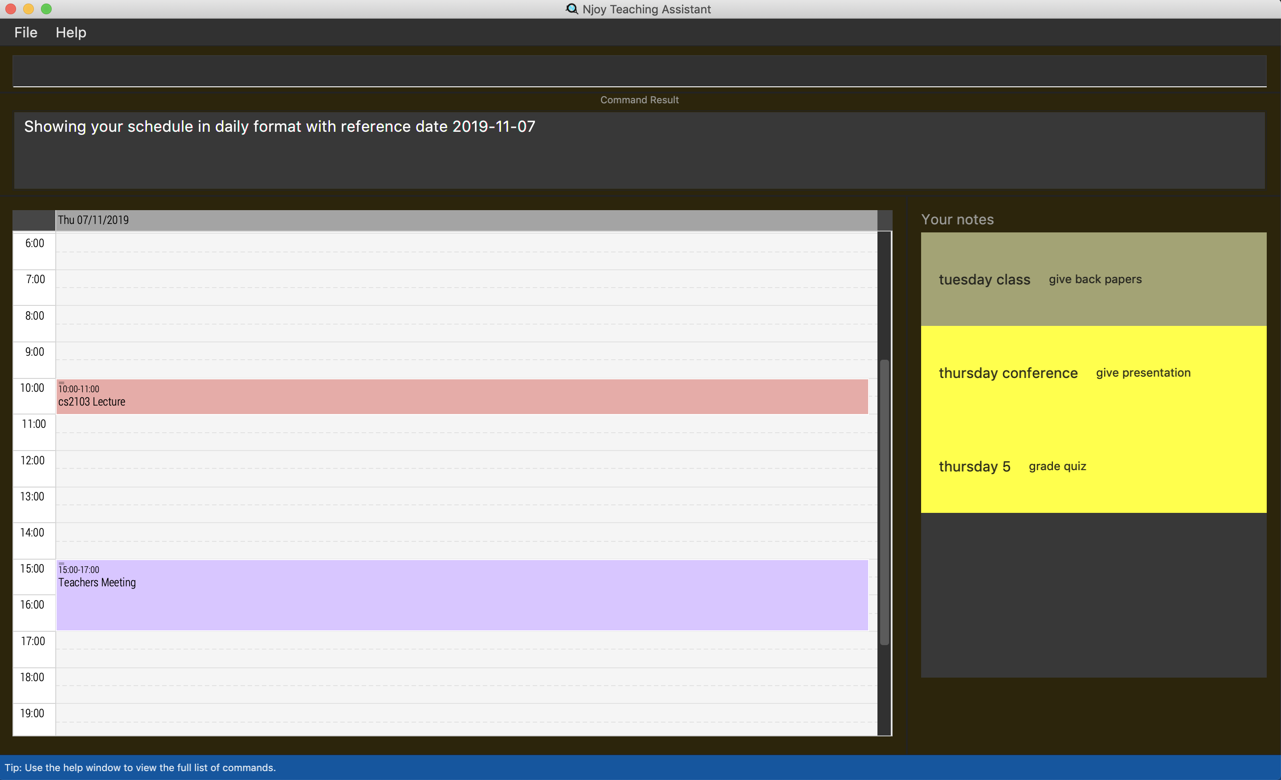The image size is (1281, 780).
Task: Click the 12:00 time label
Action: click(33, 460)
